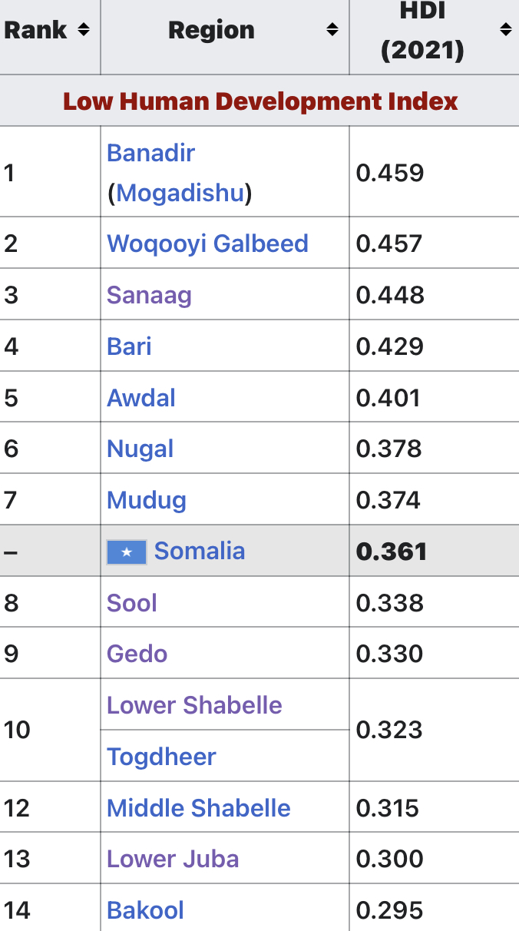Image resolution: width=519 pixels, height=931 pixels.
Task: Open the Togdheer region link
Action: point(161,757)
